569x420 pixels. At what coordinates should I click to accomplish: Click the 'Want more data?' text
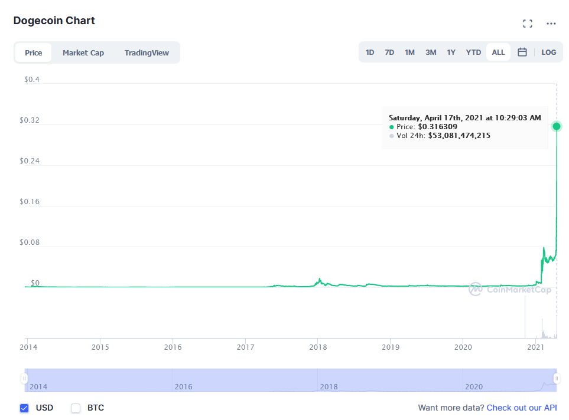tap(451, 408)
